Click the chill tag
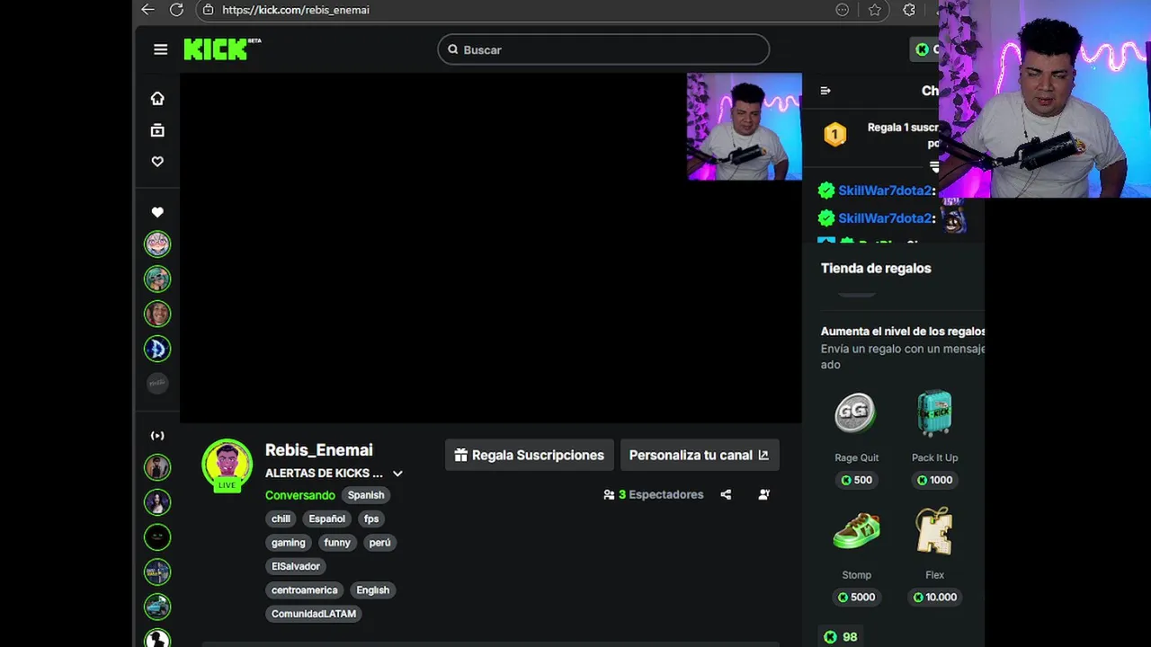 (281, 518)
